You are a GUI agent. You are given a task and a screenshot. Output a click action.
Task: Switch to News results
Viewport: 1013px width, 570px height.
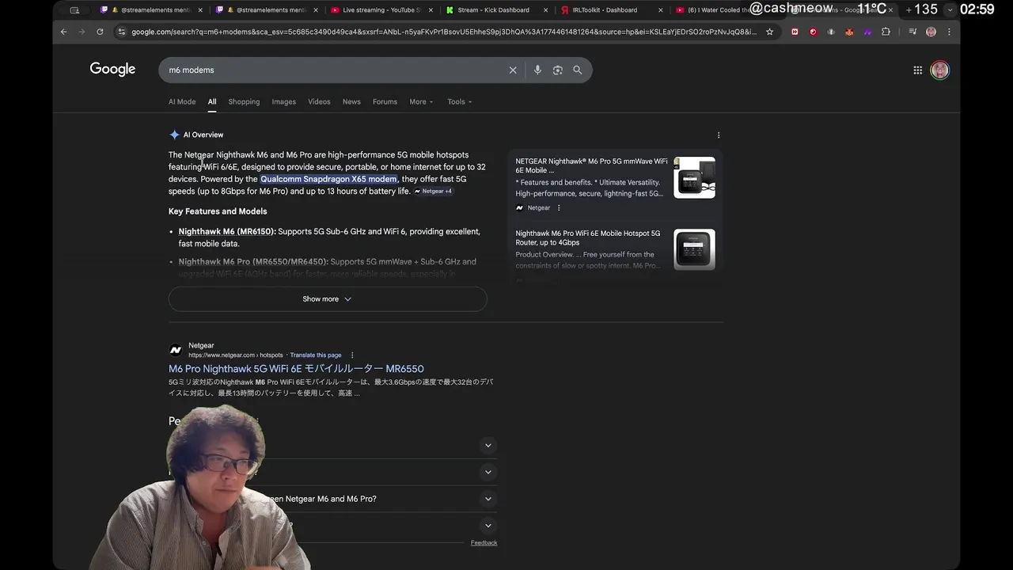pos(351,101)
